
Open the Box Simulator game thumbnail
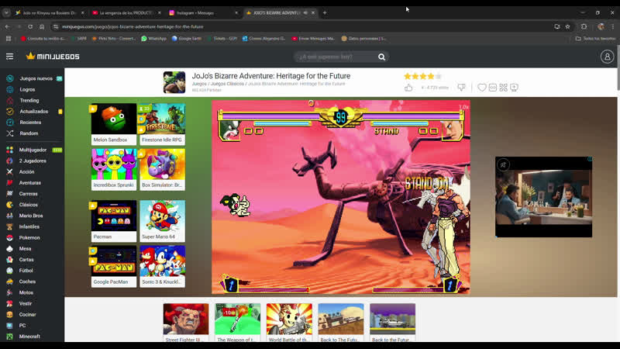click(x=162, y=169)
